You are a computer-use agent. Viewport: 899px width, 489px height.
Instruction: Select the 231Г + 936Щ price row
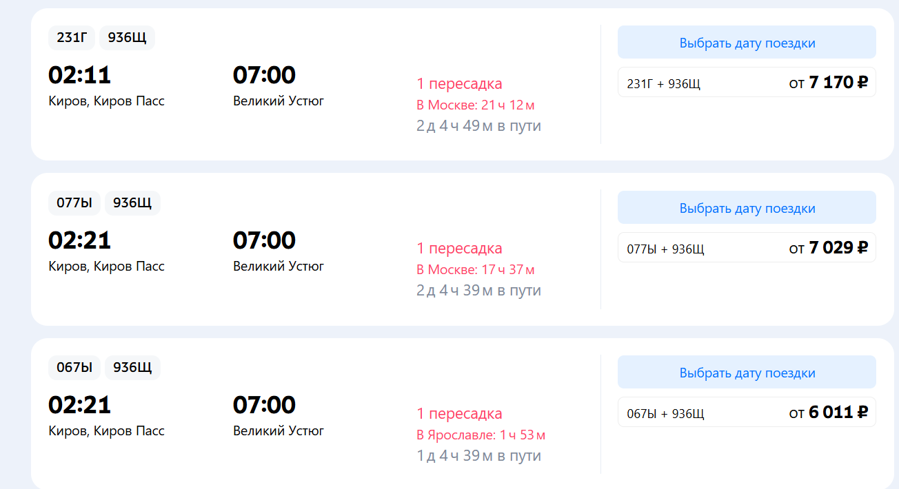click(x=747, y=83)
